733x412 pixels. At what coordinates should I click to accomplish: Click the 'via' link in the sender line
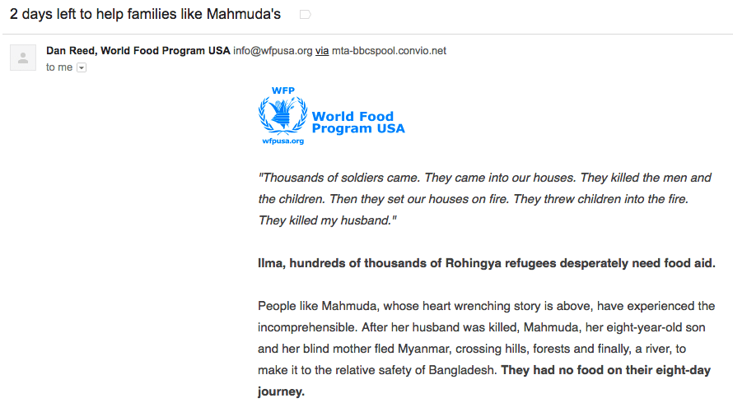tap(322, 50)
